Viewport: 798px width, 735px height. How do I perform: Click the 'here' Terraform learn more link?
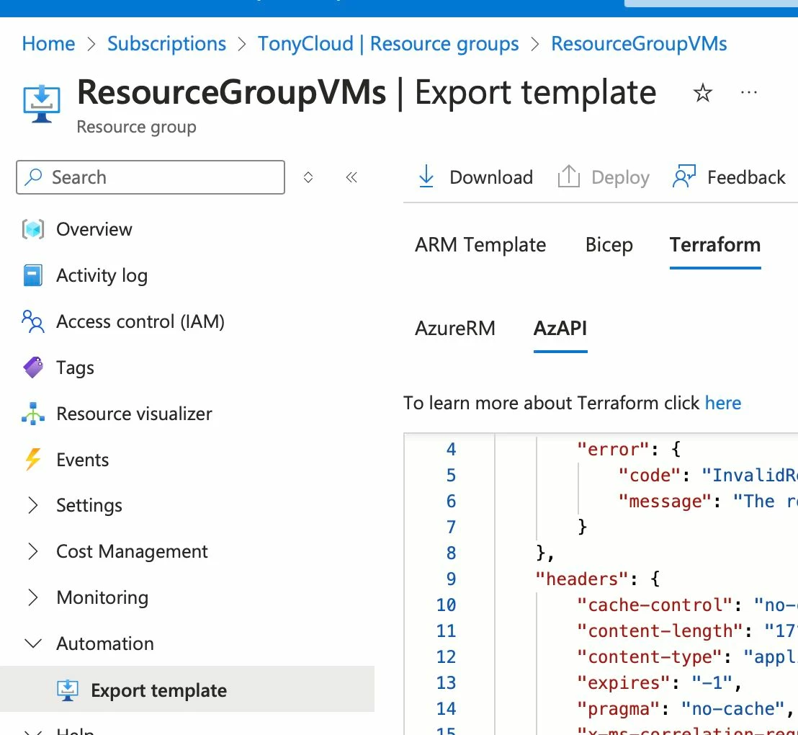(722, 403)
